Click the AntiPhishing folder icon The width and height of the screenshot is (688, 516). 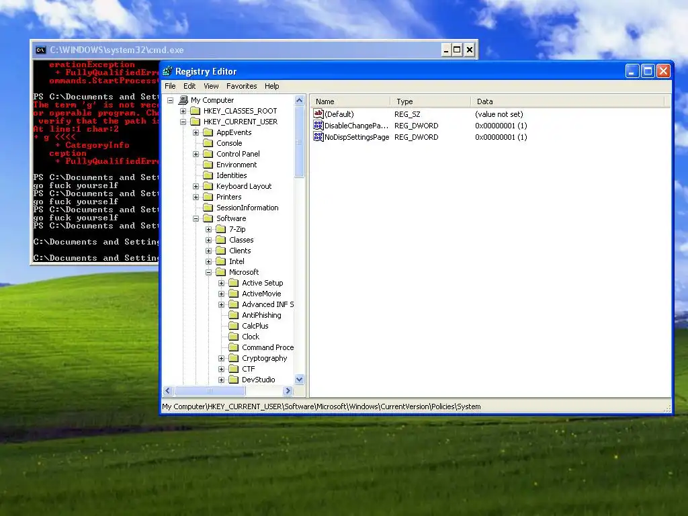[234, 315]
